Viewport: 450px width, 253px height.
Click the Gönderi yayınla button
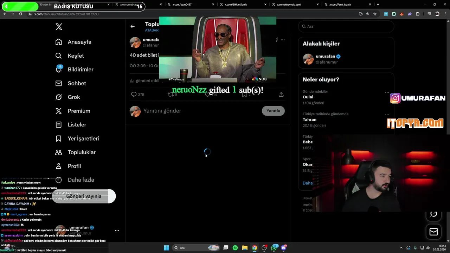click(84, 196)
